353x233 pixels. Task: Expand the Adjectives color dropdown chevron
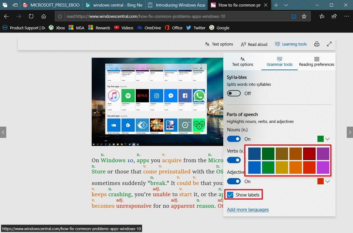(327, 182)
